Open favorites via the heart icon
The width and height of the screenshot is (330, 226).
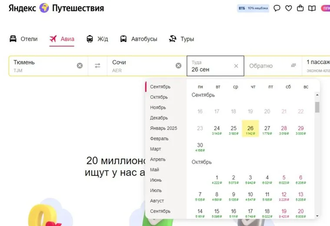pyautogui.click(x=288, y=8)
